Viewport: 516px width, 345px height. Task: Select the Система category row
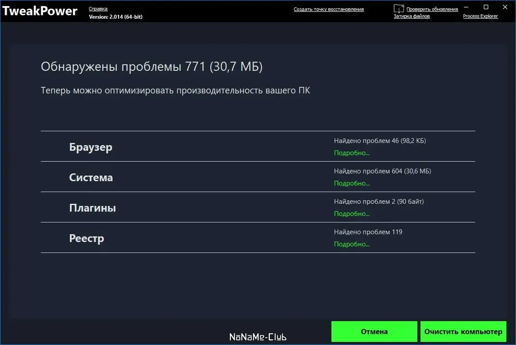[257, 177]
